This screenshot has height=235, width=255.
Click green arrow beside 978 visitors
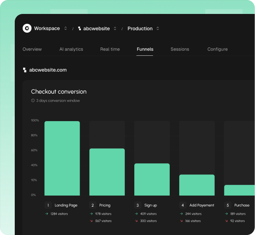coord(91,214)
